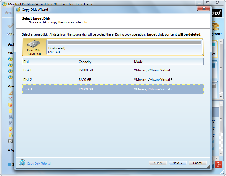Image resolution: width=226 pixels, height=176 pixels.
Task: Click the orange triangle ruler operation icon
Action: (x=11, y=93)
